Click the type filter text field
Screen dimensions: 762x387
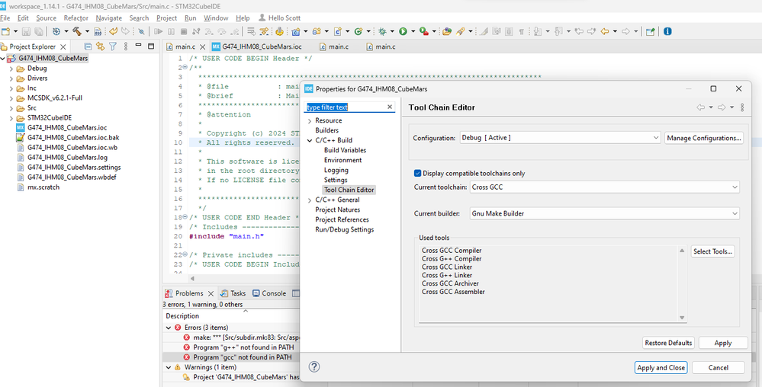[x=345, y=107]
